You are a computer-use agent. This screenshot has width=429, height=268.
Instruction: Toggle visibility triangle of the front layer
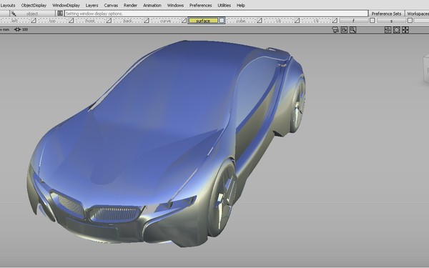pos(109,21)
